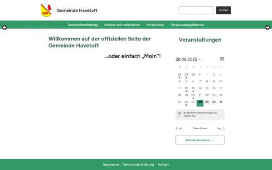Select day 24 in the calendar
Image resolution: width=272 pixels, height=170 pixels.
tap(221, 95)
